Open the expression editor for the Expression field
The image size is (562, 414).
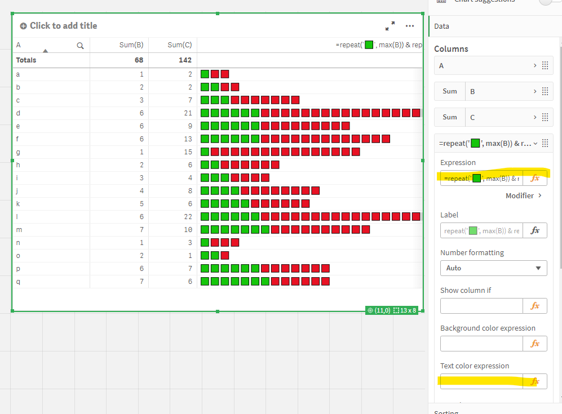[x=534, y=178]
